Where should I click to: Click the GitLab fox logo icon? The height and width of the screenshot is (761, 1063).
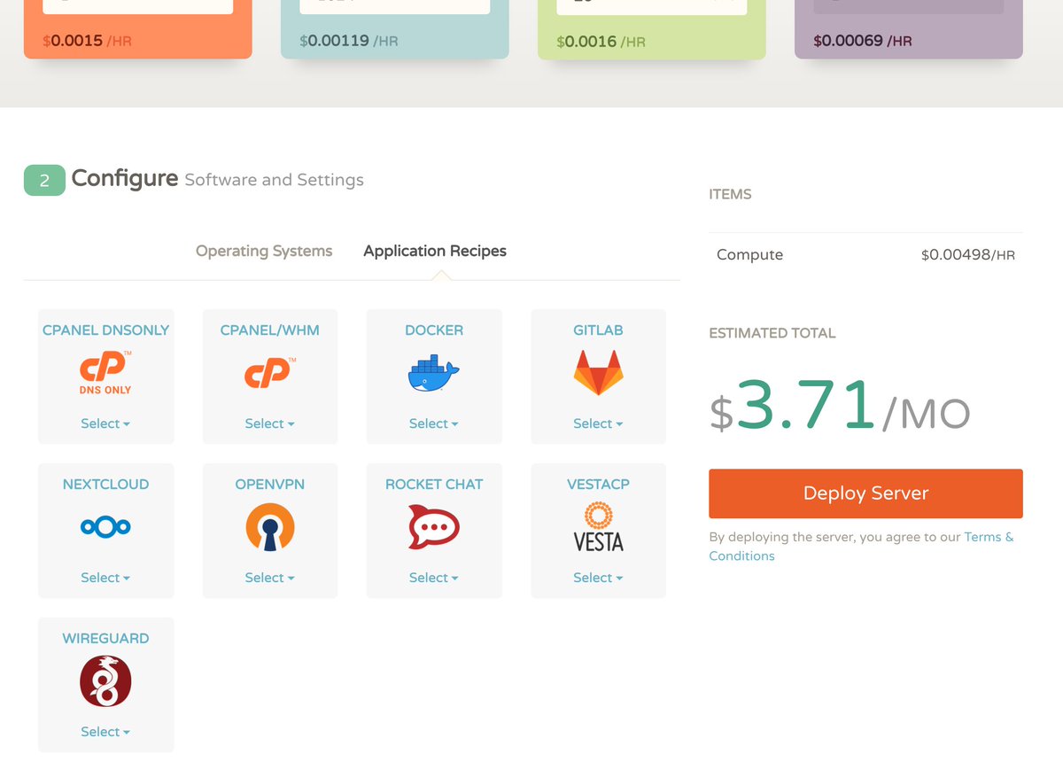tap(598, 373)
